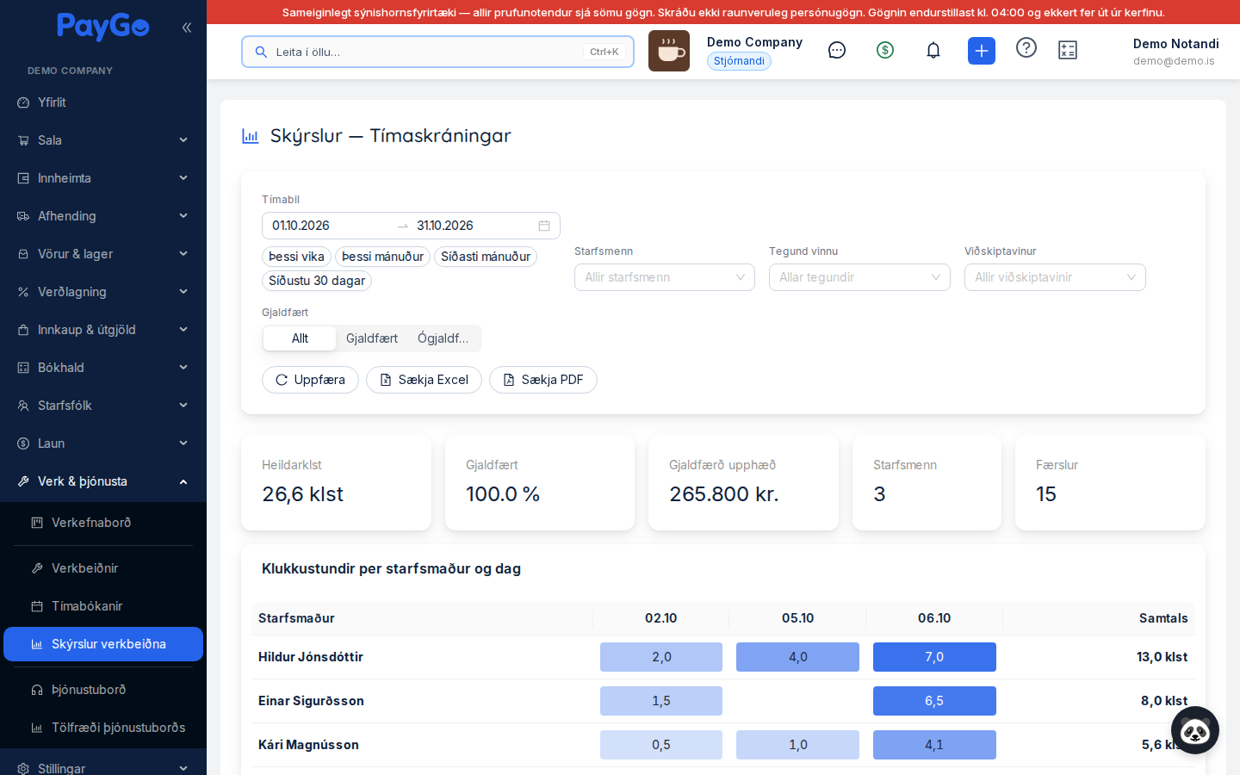This screenshot has height=775, width=1240.
Task: Click Hildur's 7,0 hours cell for 06.10
Action: tap(934, 657)
